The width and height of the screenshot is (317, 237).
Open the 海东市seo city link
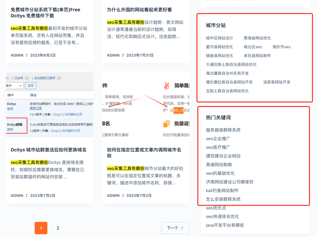coord(281,47)
